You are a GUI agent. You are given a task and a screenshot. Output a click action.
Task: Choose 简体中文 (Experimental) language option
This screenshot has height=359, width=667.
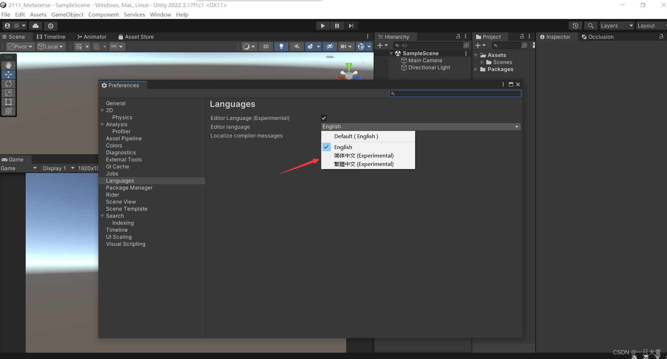point(368,156)
